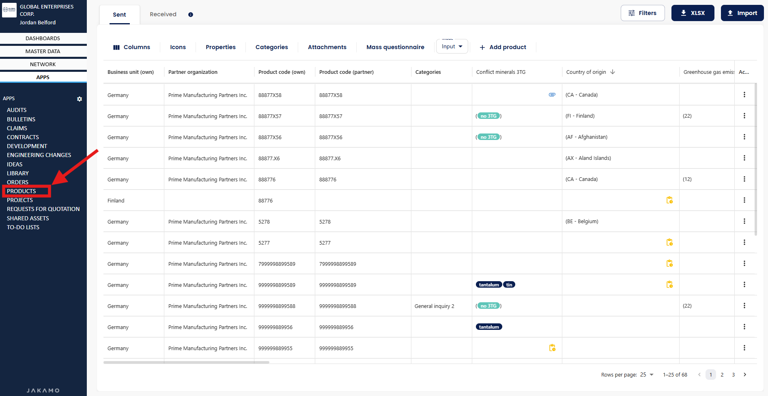Click the Global Enterprises company logo

click(9, 10)
